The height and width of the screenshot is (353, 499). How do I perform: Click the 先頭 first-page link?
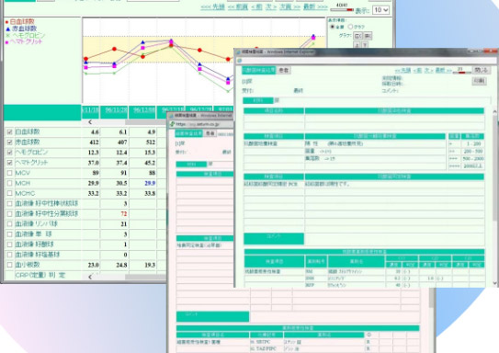click(x=212, y=7)
